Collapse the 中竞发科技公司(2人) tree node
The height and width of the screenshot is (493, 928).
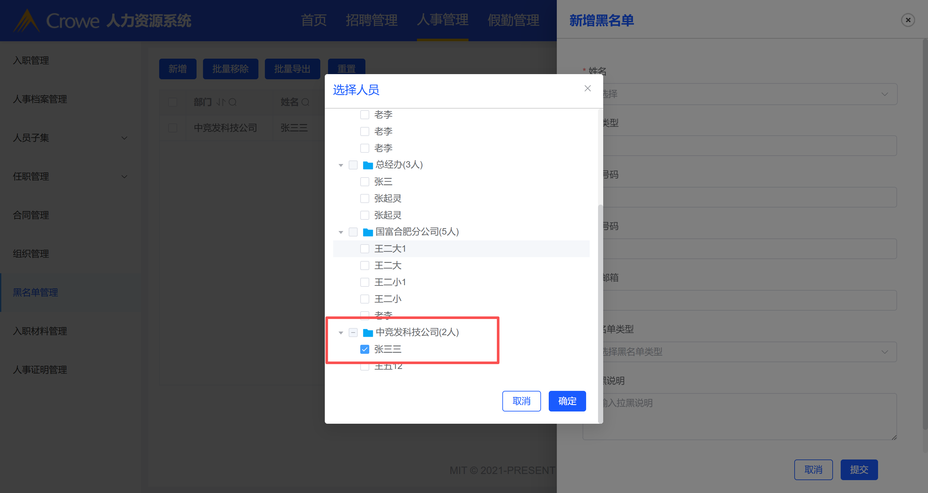click(341, 333)
